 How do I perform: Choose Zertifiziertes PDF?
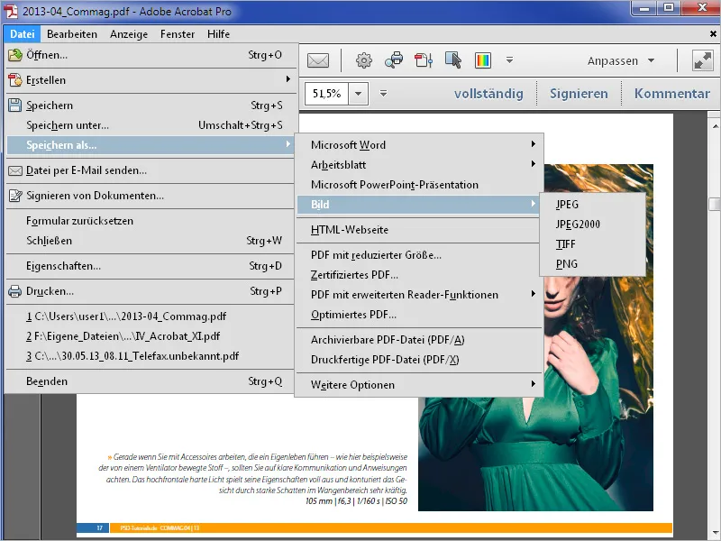click(x=418, y=275)
